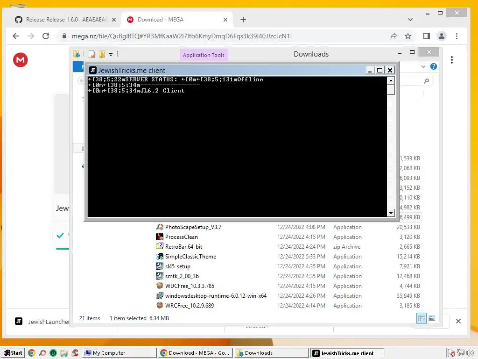Close the Download - MEGA tab

(x=225, y=20)
